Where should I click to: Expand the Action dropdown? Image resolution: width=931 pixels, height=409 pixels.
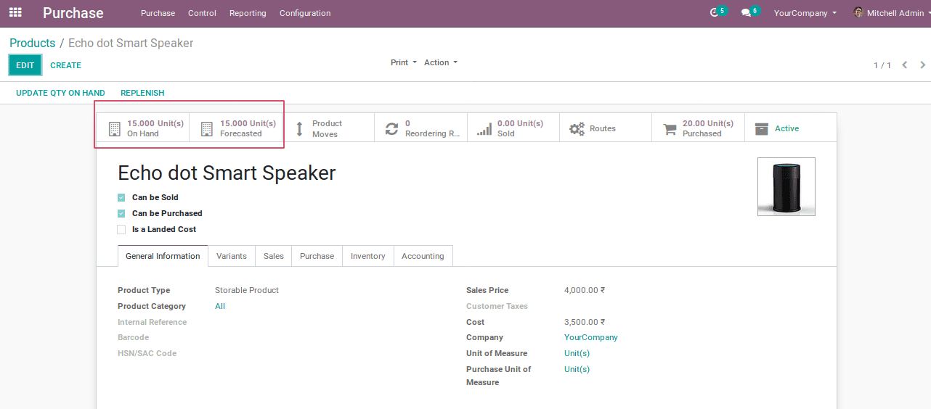[441, 62]
